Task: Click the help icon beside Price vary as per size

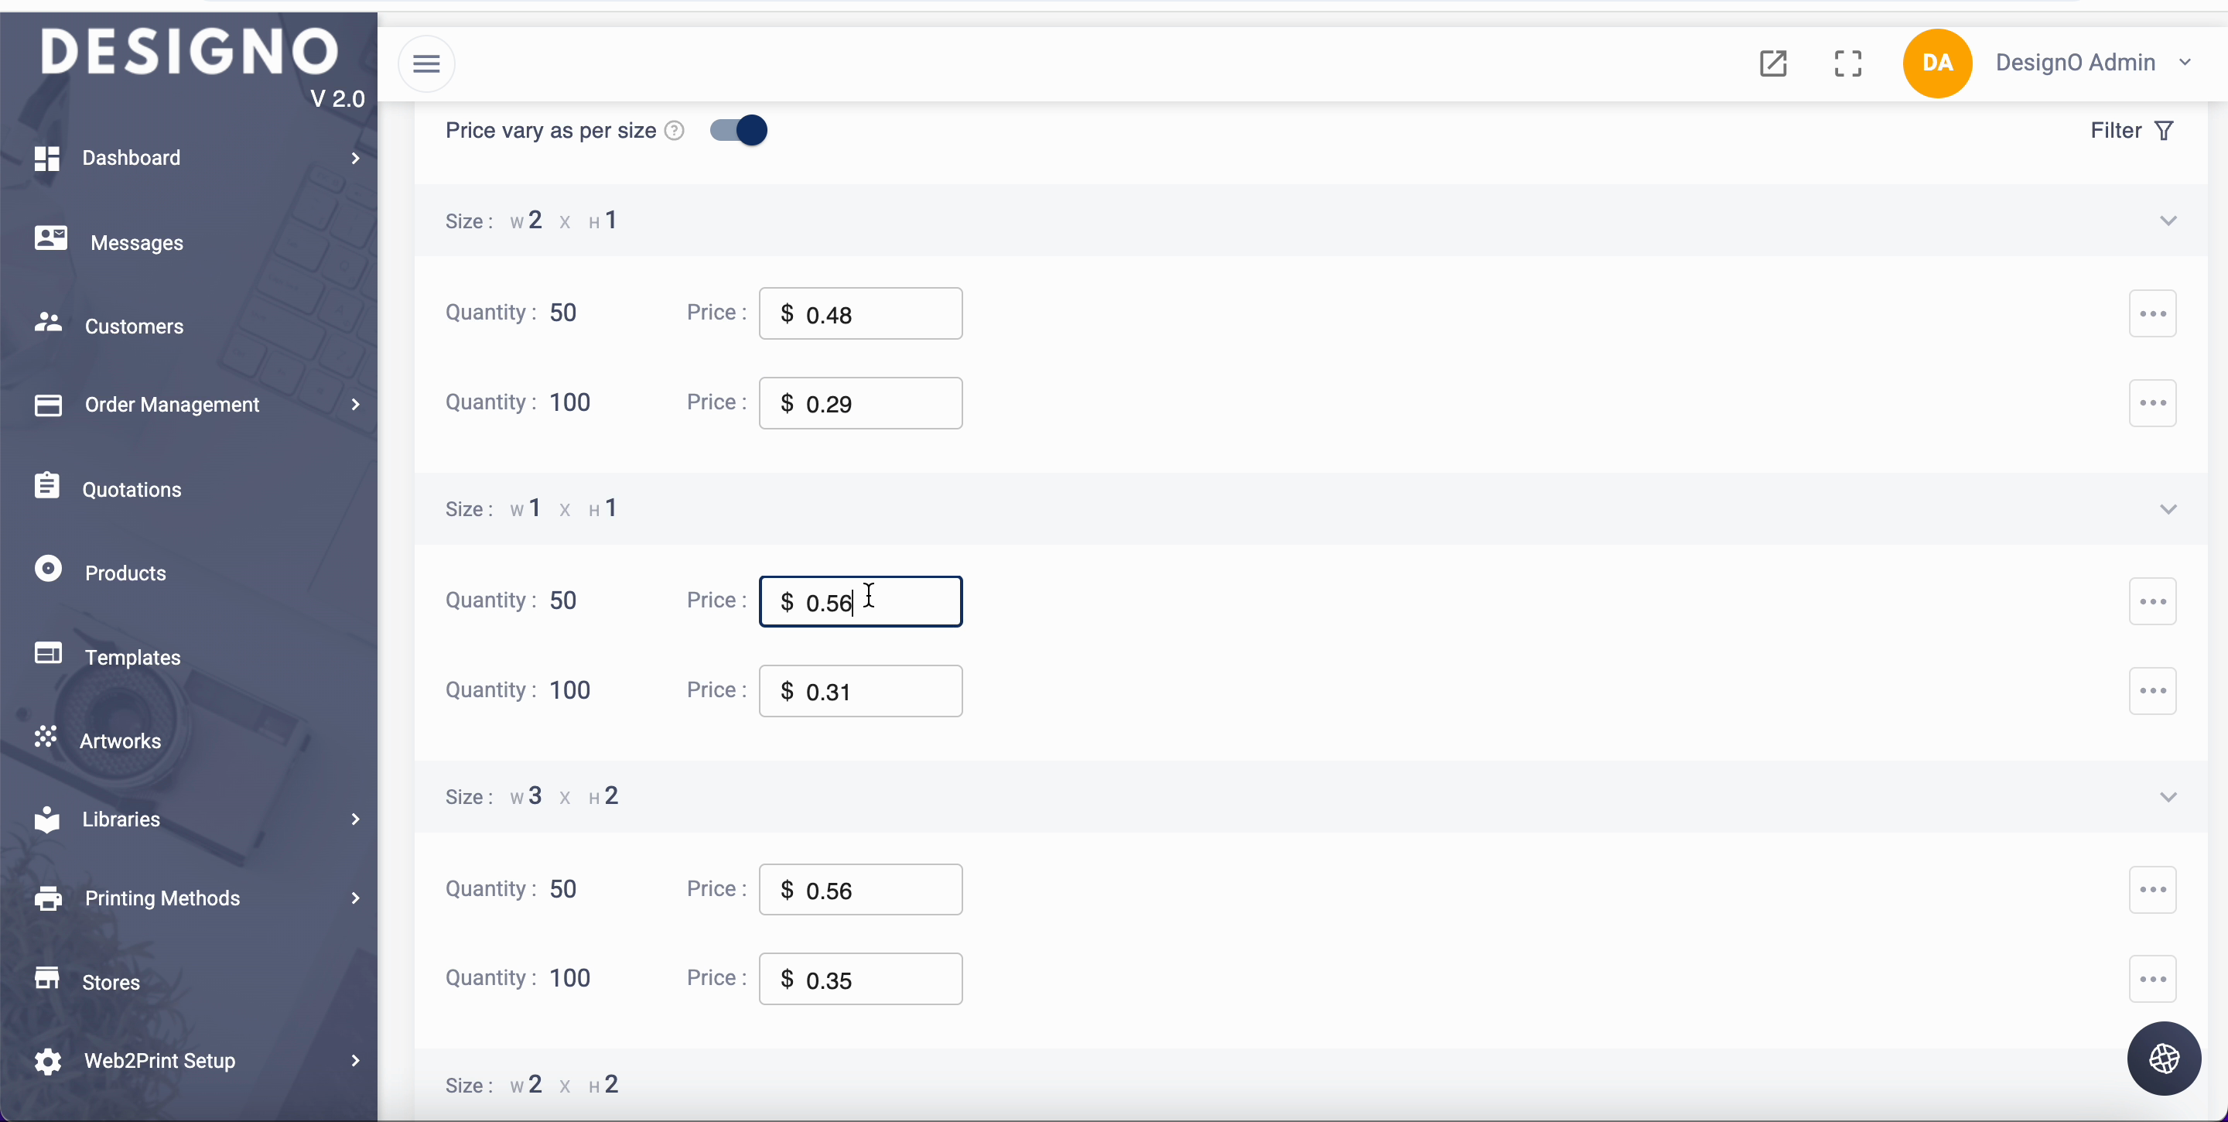Action: pos(675,131)
